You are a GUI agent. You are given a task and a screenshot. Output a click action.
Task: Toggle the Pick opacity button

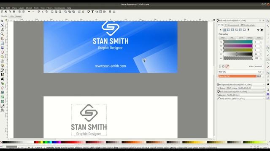point(12,16)
